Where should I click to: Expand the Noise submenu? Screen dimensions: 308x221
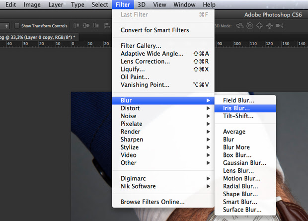coord(163,116)
